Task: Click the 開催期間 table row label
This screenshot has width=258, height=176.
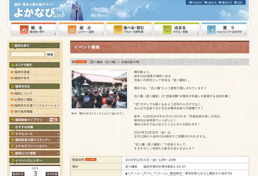Action: coord(78,160)
